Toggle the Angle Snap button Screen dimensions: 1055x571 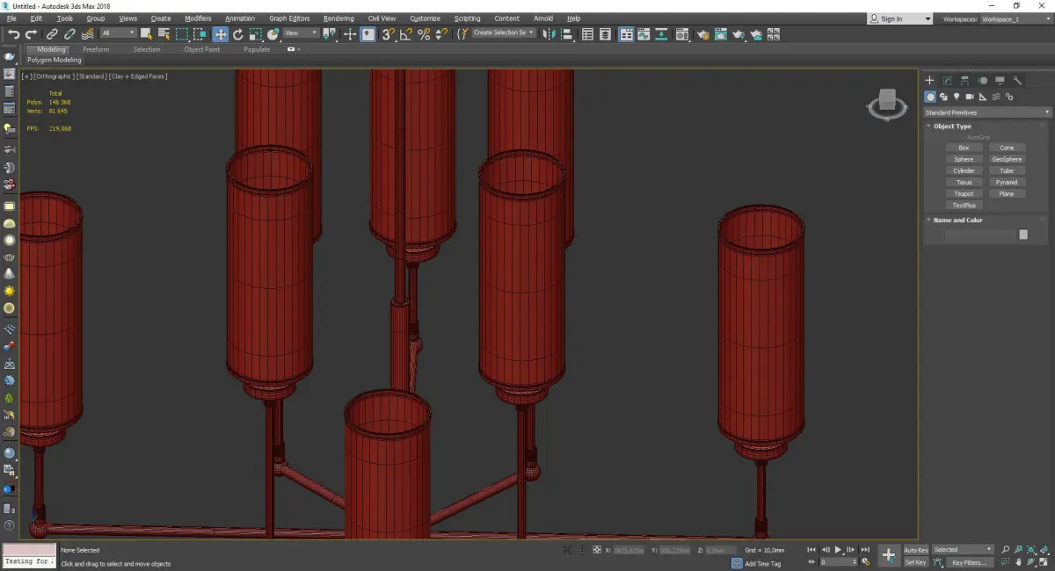coord(406,34)
